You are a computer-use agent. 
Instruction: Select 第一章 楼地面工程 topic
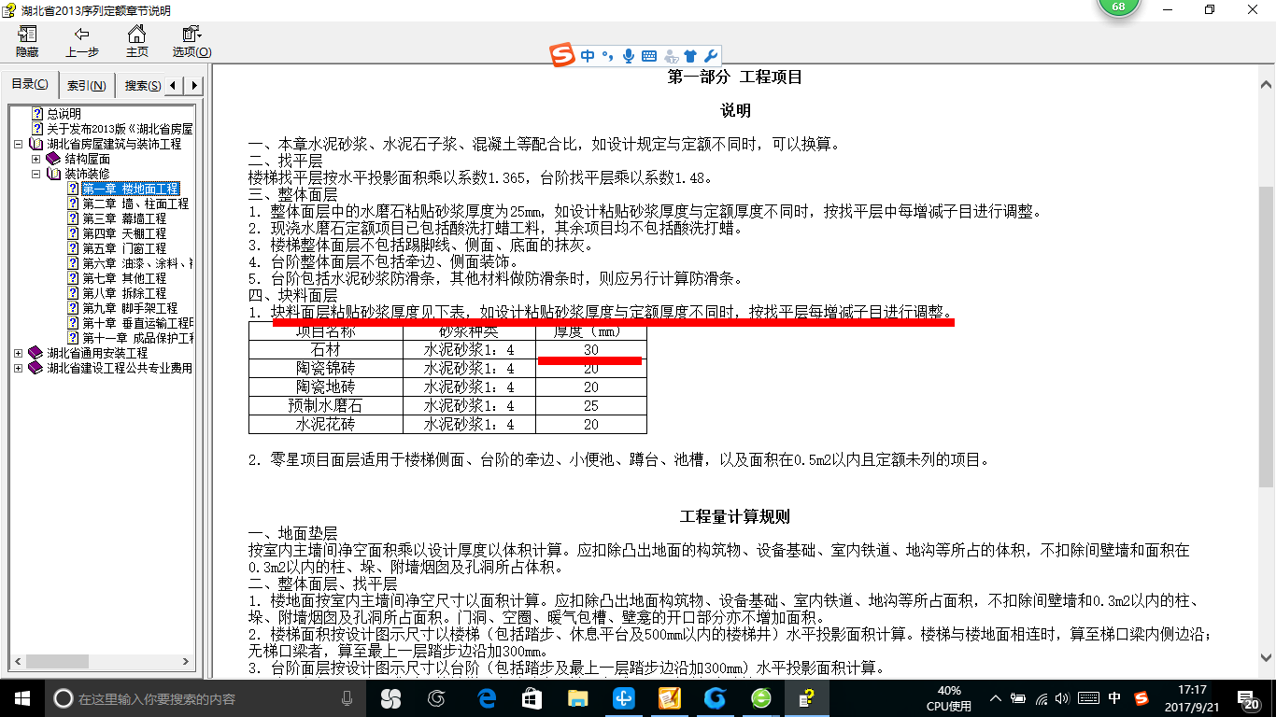(x=130, y=189)
